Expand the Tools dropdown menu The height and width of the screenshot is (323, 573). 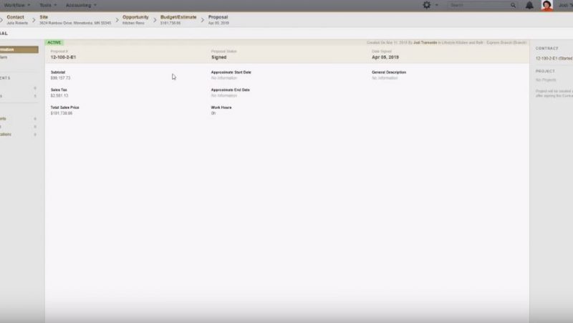click(x=49, y=5)
